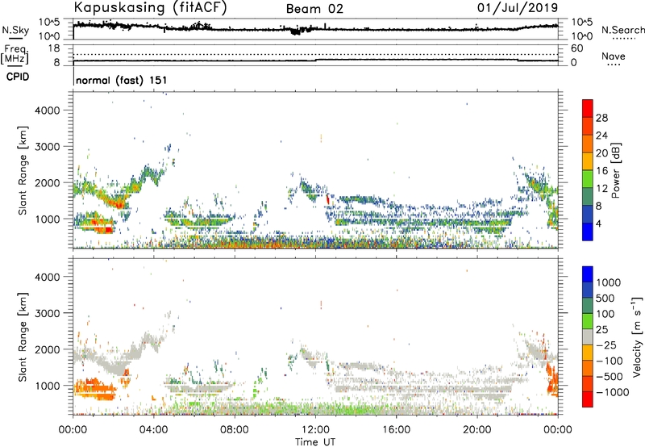Click the '-500' tick on the Velocity scale
This screenshot has width=645, height=447.
(610, 377)
